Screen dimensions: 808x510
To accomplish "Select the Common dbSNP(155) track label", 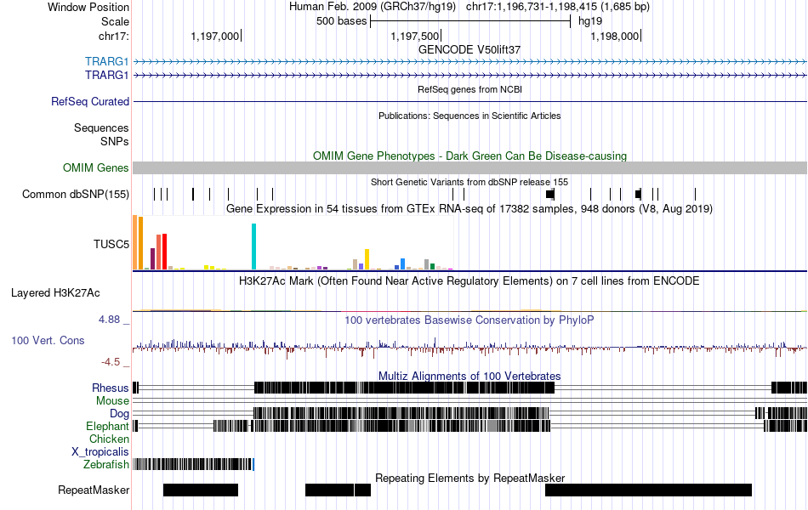I will 76,194.
